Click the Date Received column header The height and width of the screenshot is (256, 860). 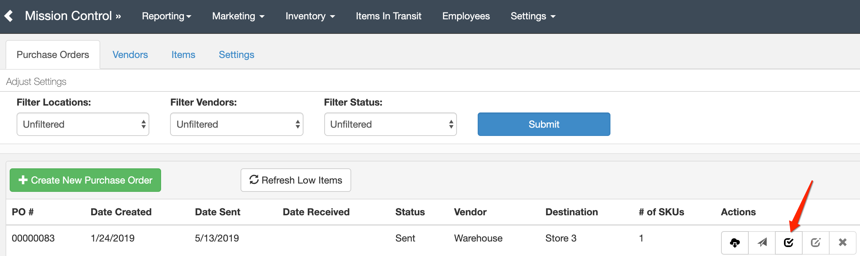coord(316,212)
